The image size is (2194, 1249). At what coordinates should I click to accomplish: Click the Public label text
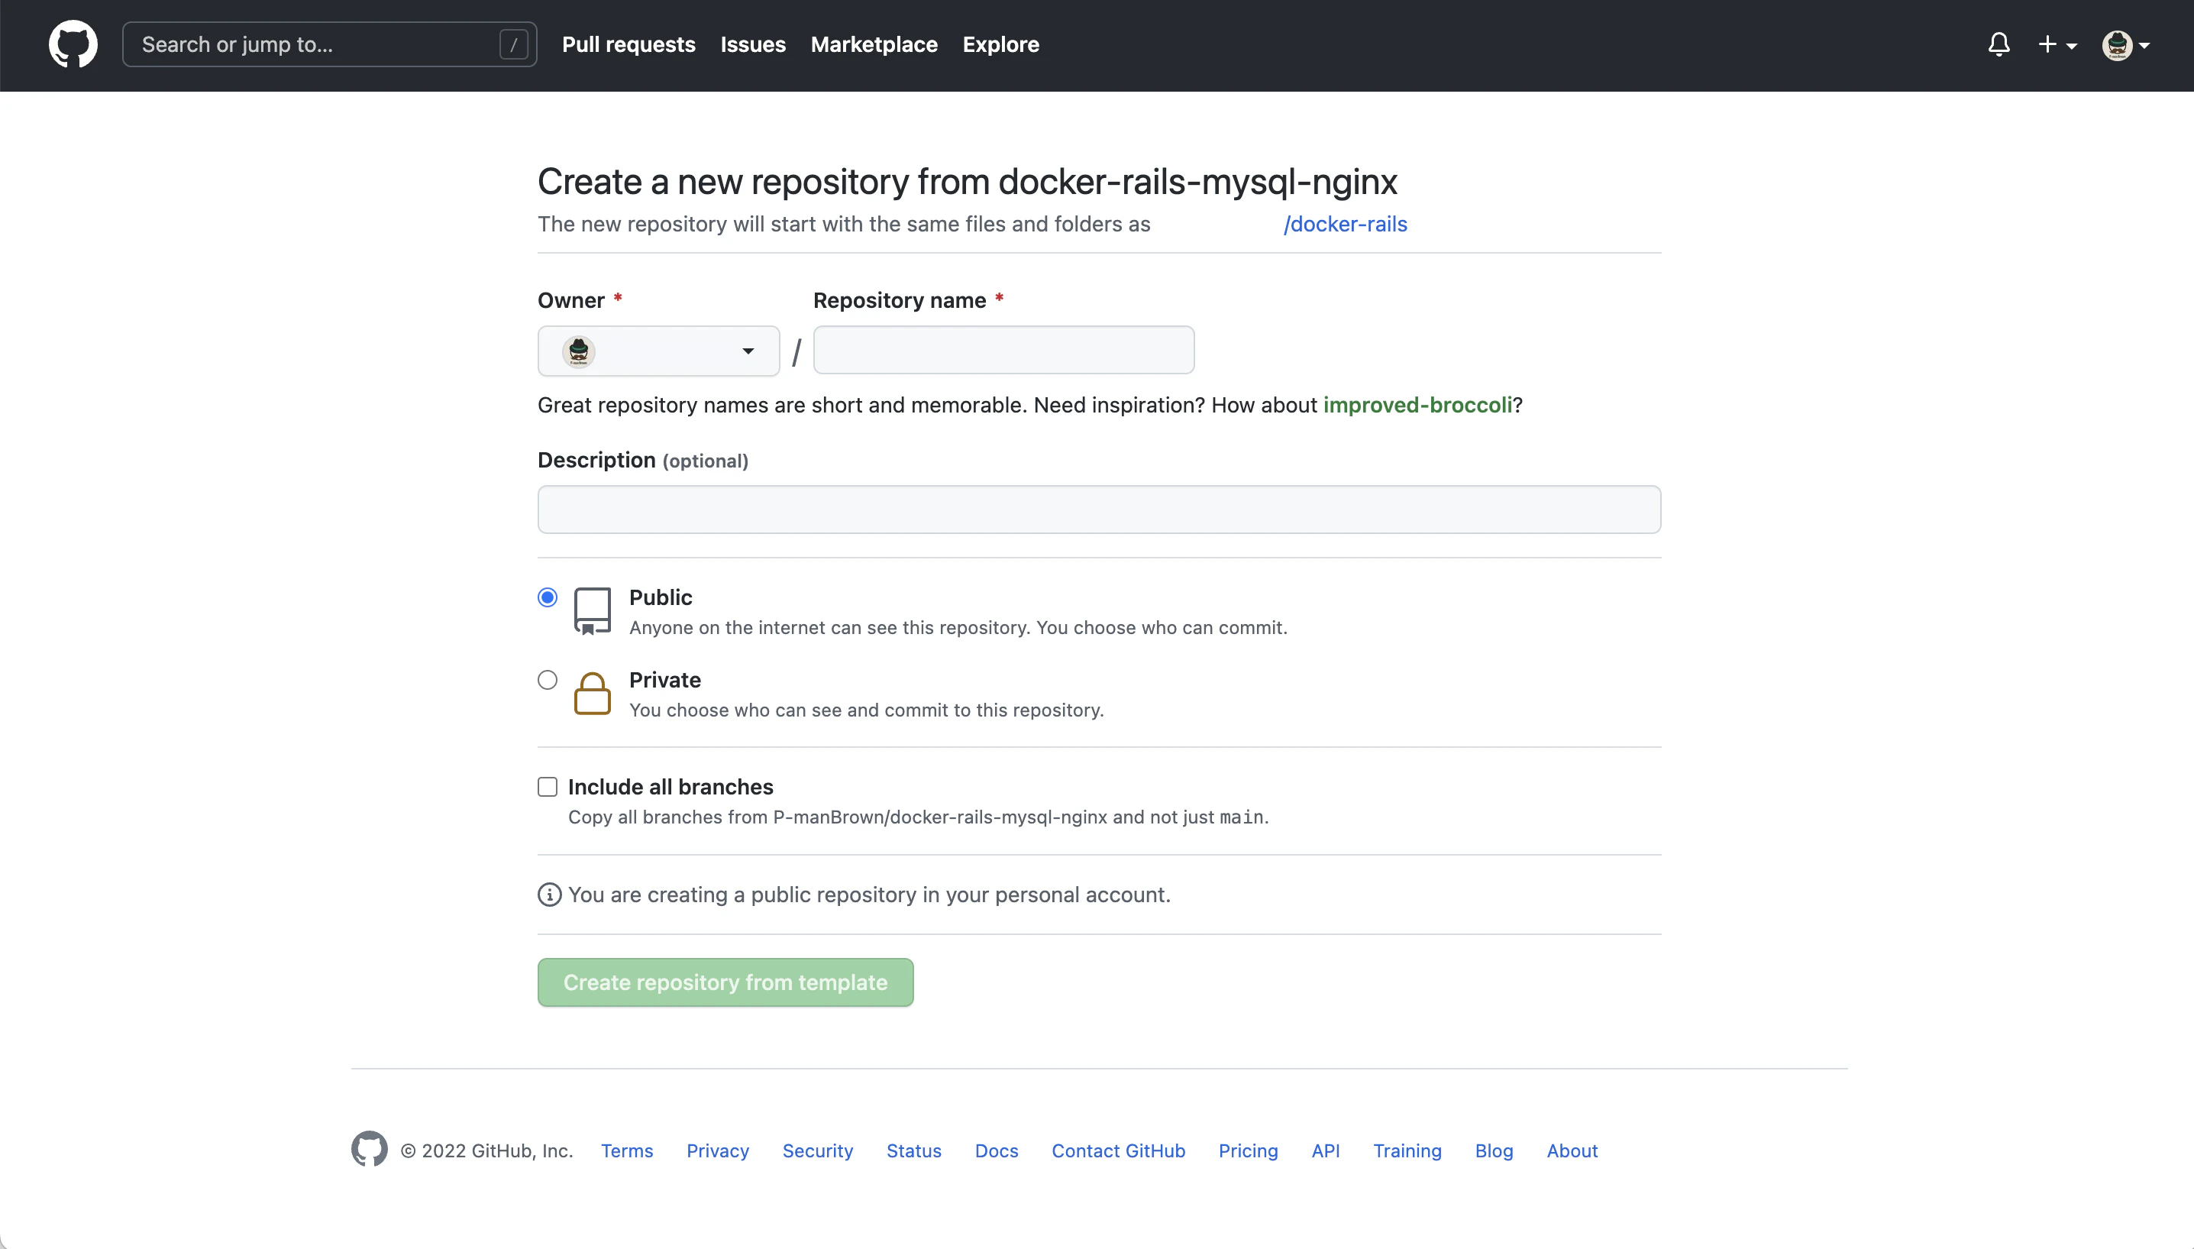point(660,597)
